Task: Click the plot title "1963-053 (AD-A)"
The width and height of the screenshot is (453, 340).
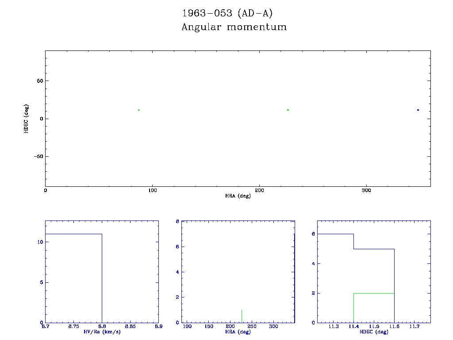Action: pyautogui.click(x=224, y=13)
